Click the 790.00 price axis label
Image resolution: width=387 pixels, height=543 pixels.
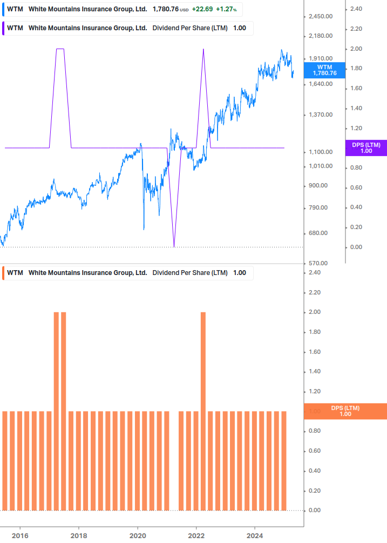point(318,208)
